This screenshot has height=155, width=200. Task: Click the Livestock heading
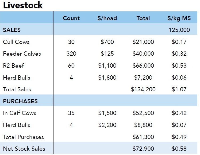(x=23, y=5)
